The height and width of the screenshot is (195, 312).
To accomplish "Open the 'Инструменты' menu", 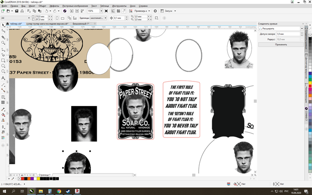I will (119, 6).
